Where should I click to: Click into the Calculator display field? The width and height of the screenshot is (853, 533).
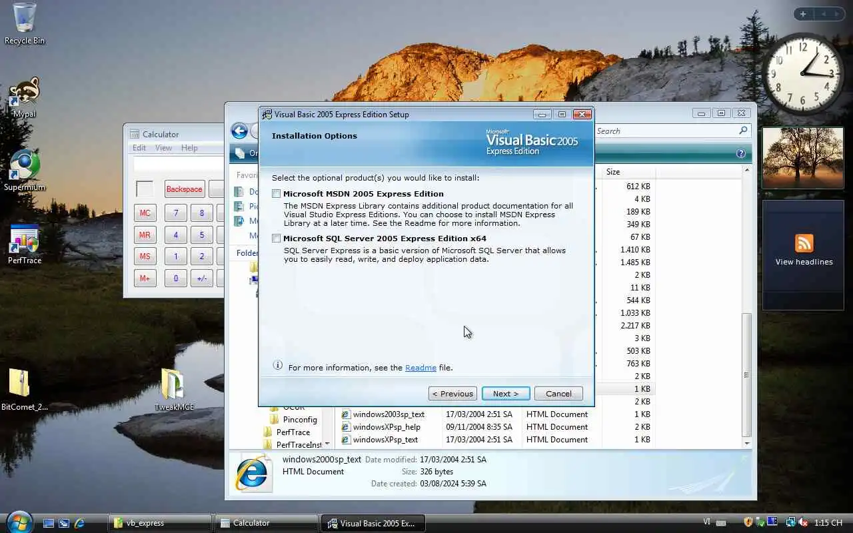tap(179, 164)
